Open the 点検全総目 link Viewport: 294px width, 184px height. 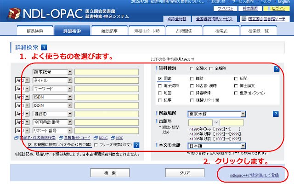point(177,19)
